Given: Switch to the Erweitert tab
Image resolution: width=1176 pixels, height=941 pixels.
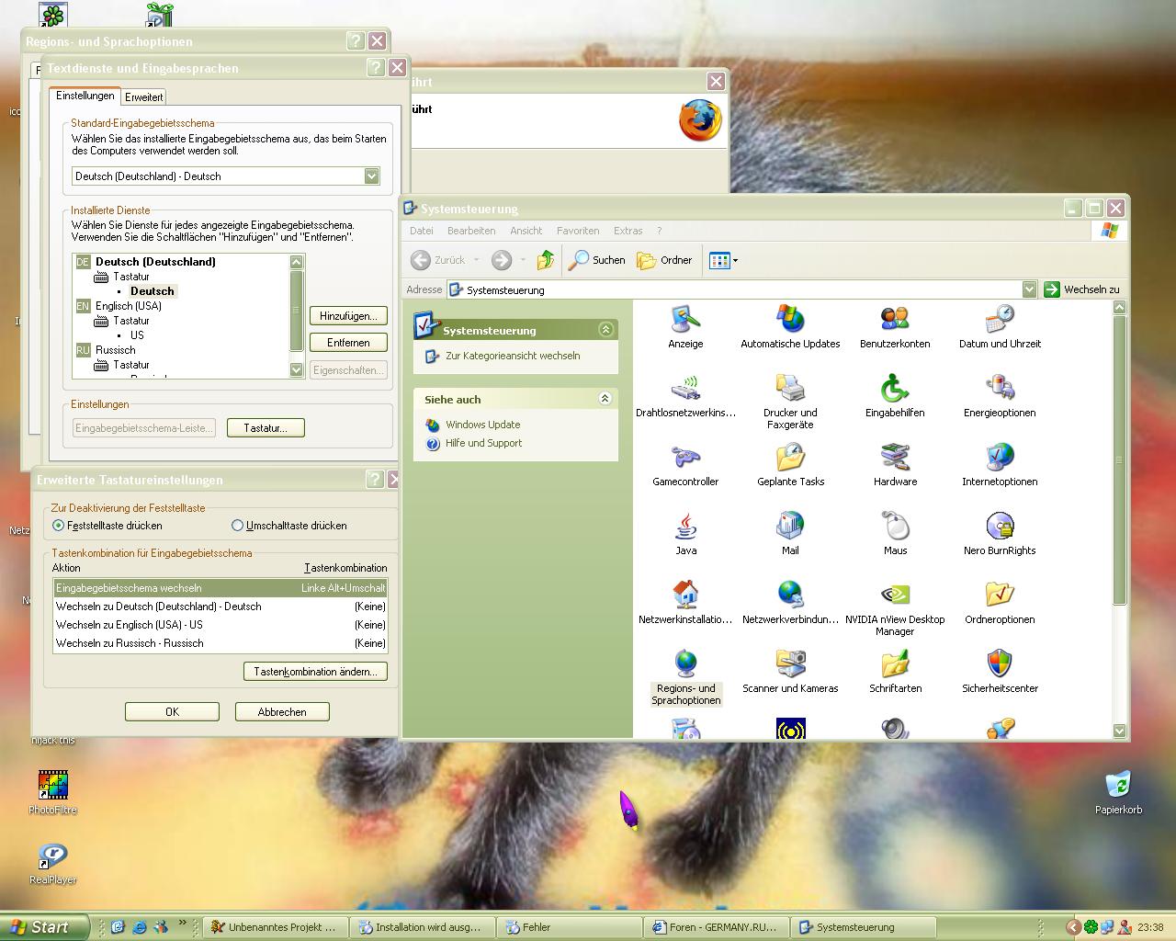Looking at the screenshot, I should click(x=144, y=97).
